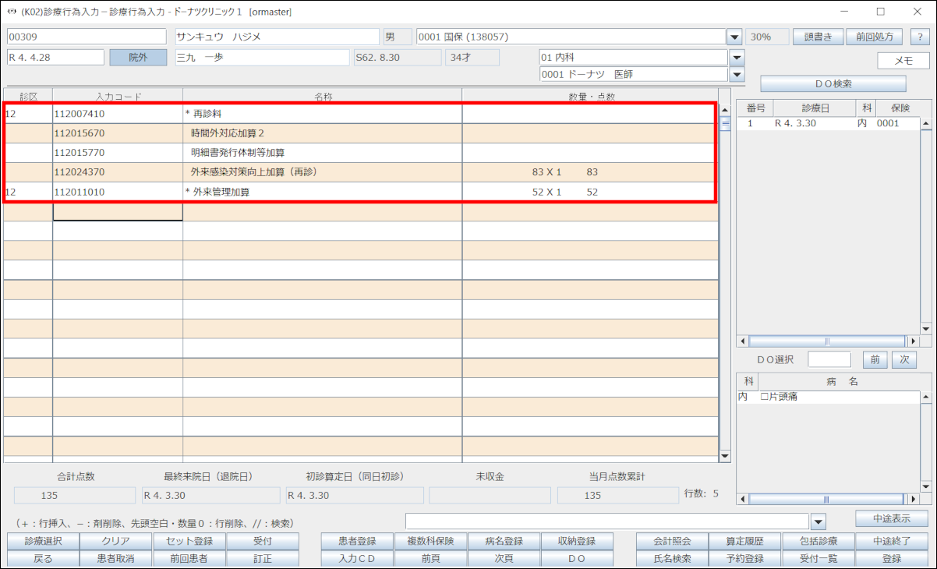This screenshot has height=569, width=937.
Task: Click the ? help button
Action: click(x=920, y=37)
